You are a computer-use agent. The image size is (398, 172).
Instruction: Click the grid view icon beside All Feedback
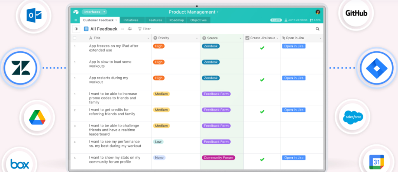click(x=86, y=29)
